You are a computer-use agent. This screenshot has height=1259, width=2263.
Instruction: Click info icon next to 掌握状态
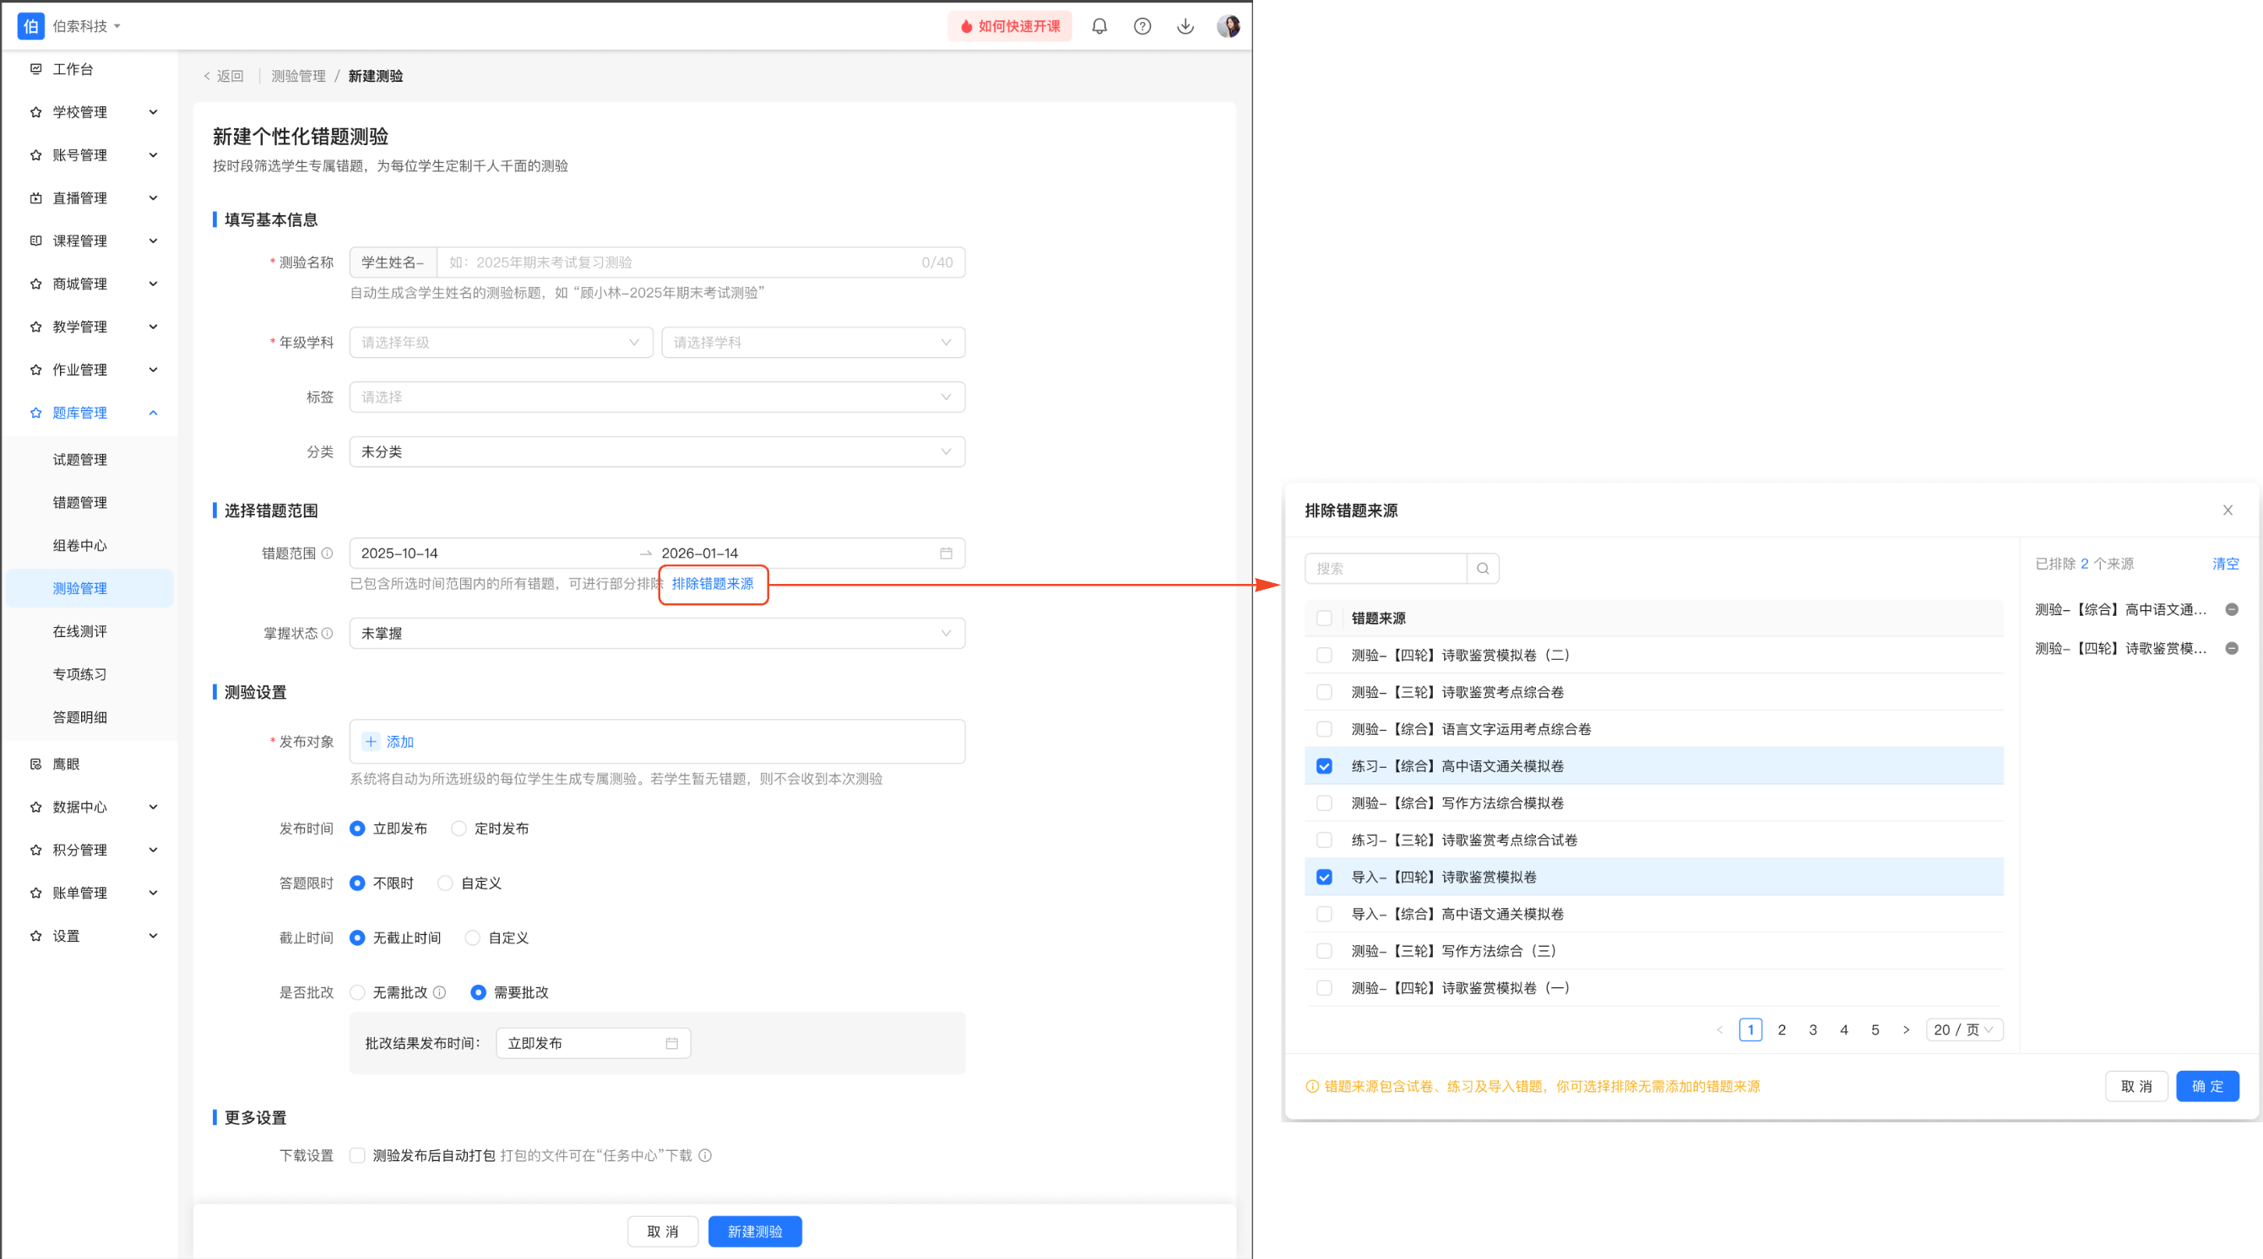click(x=328, y=633)
